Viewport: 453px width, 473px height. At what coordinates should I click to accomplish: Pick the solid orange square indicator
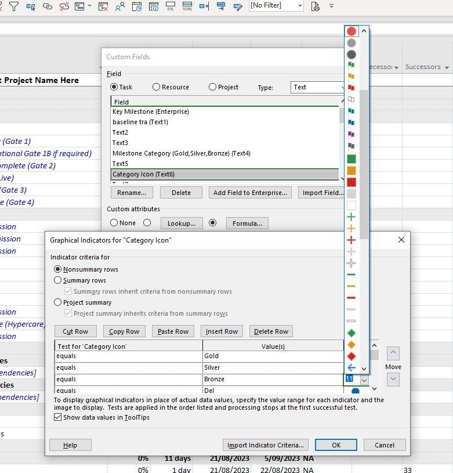tap(351, 171)
